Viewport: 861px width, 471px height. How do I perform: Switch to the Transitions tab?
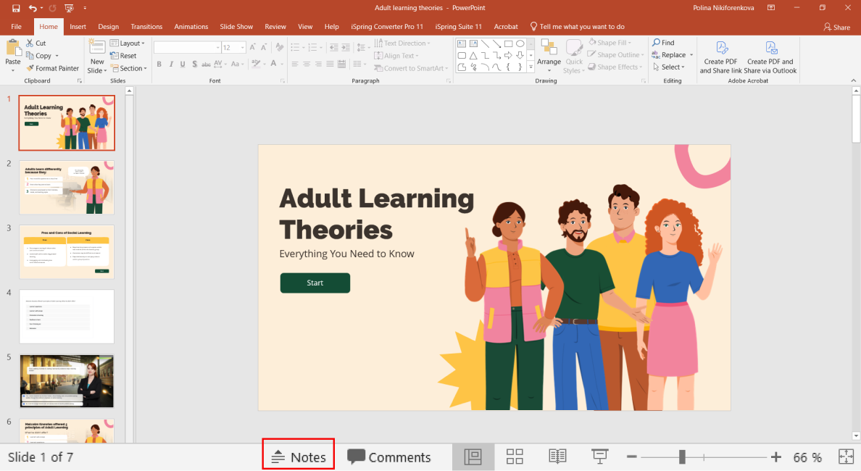tap(146, 26)
